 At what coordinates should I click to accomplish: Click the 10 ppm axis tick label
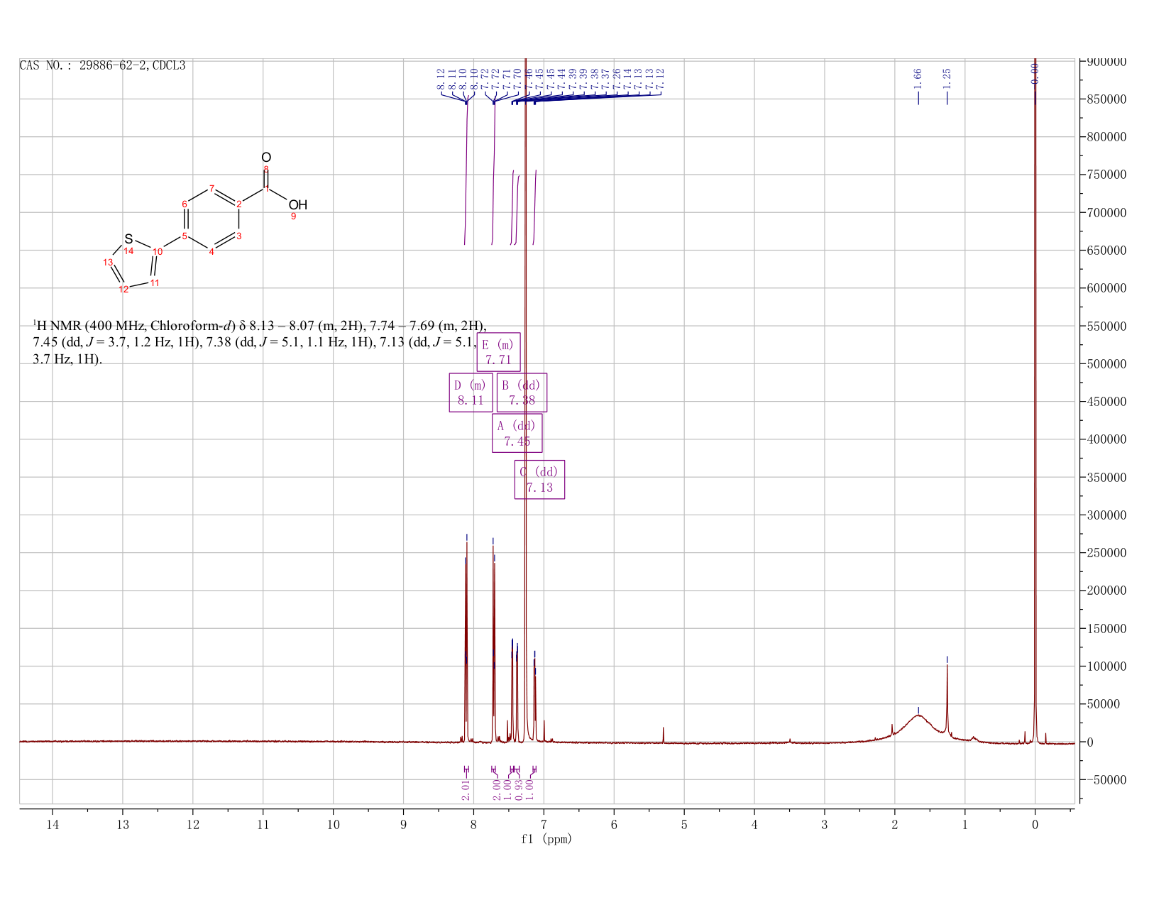pyautogui.click(x=333, y=824)
